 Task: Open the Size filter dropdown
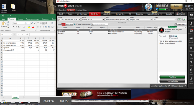117,20
